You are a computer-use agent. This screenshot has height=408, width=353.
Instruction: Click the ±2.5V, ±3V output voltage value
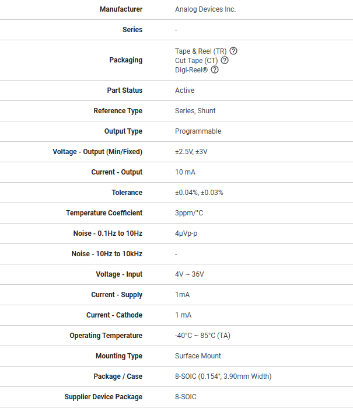tap(191, 152)
